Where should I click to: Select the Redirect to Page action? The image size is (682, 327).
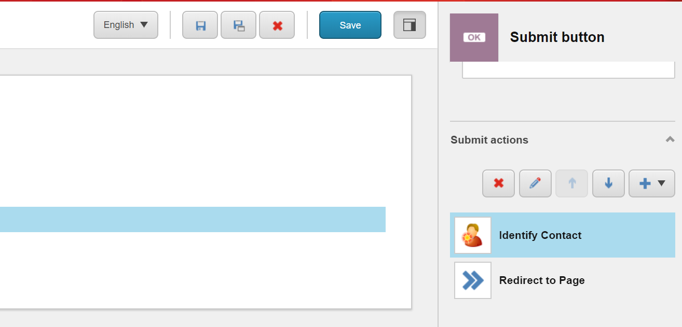pos(563,280)
